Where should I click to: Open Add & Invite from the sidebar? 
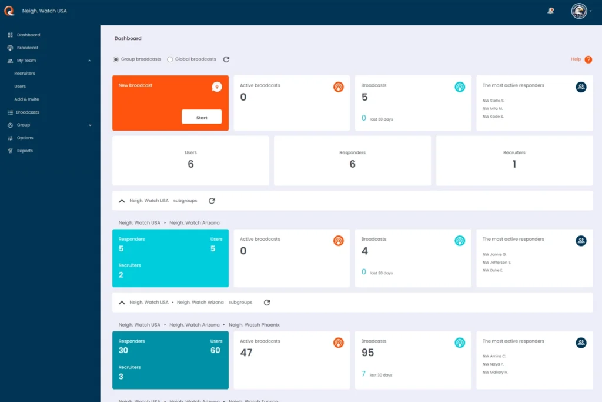pyautogui.click(x=27, y=99)
